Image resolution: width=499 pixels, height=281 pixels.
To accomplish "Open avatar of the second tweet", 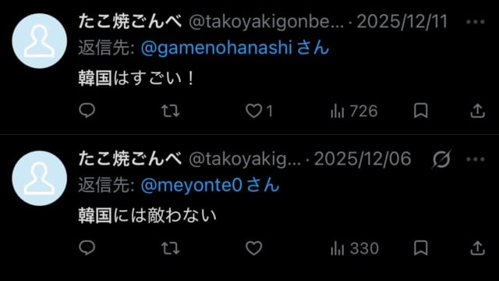I will pyautogui.click(x=40, y=178).
